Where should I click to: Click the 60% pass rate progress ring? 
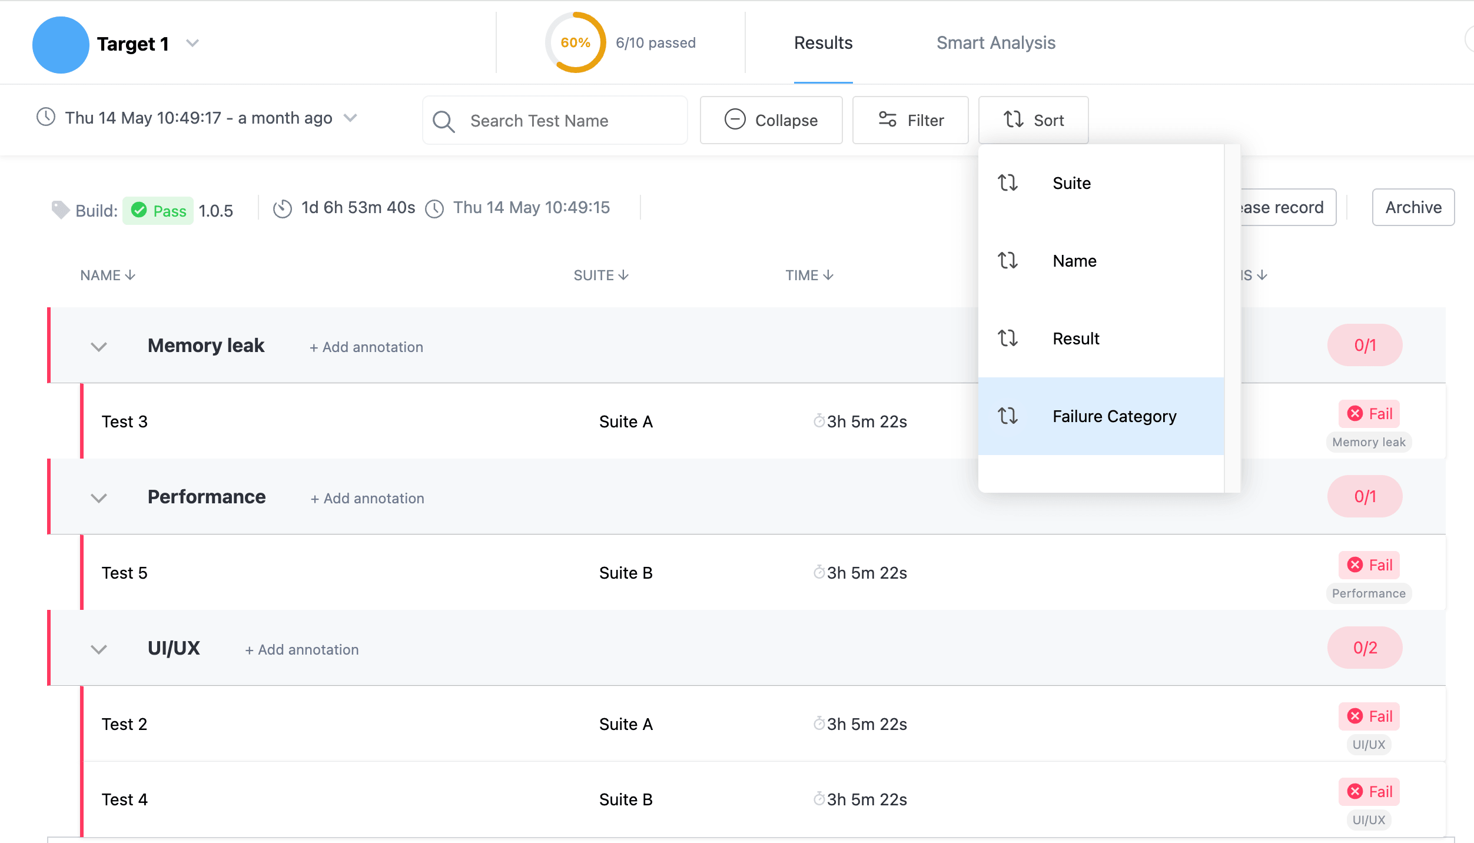(575, 42)
